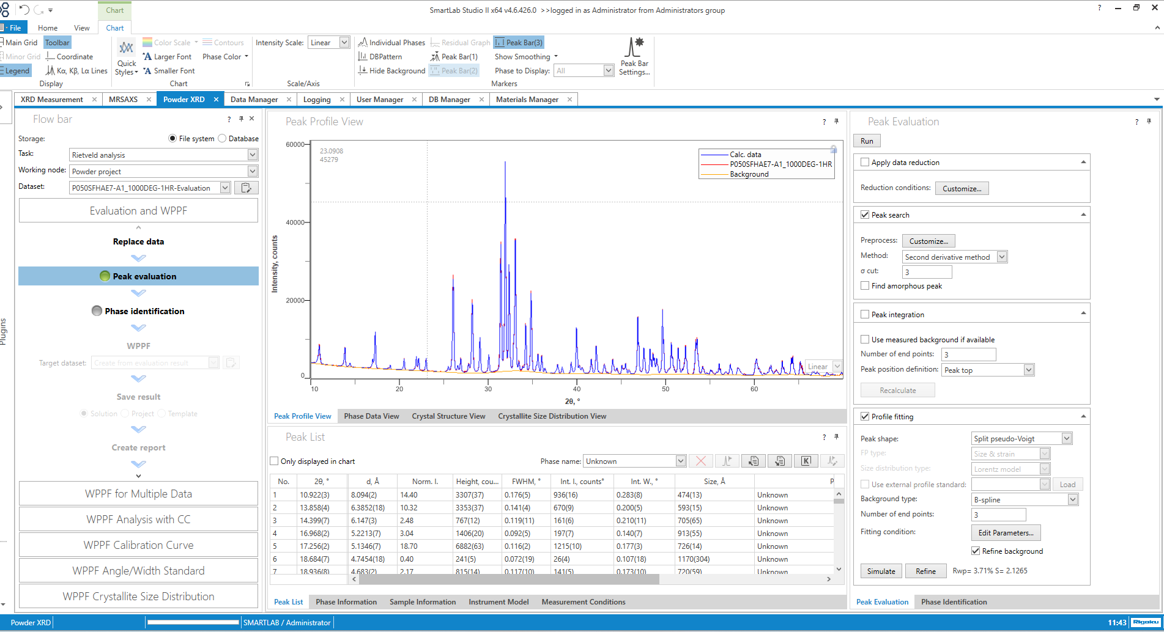Open the Peak shape dropdown
The height and width of the screenshot is (632, 1164).
(x=1066, y=438)
